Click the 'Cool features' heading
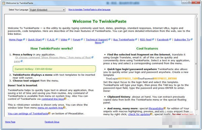The height and width of the screenshot is (130, 202). [147, 49]
